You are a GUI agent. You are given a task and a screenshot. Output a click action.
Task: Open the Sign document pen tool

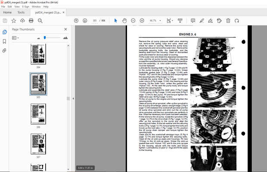tap(211, 21)
